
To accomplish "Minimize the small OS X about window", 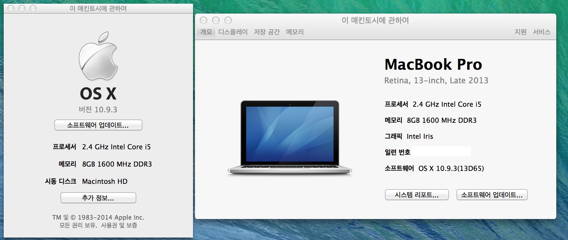I will pyautogui.click(x=22, y=8).
